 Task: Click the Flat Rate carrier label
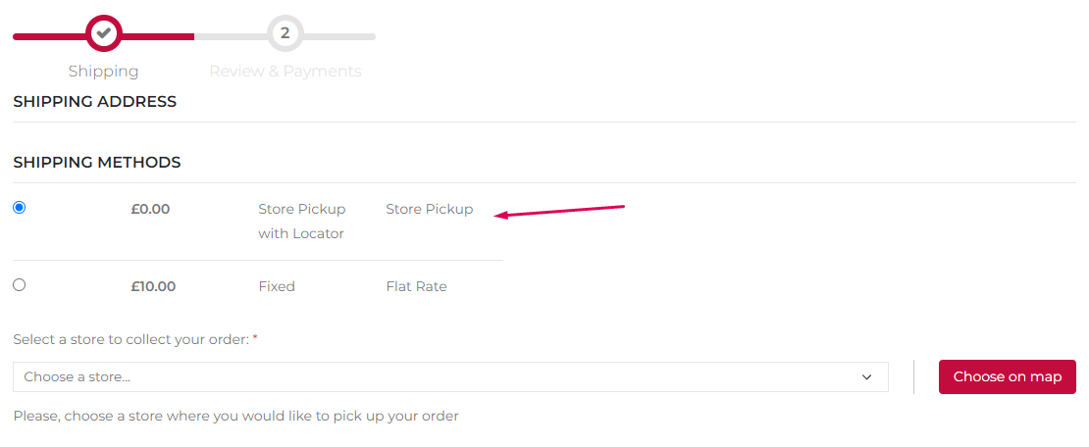[x=417, y=286]
